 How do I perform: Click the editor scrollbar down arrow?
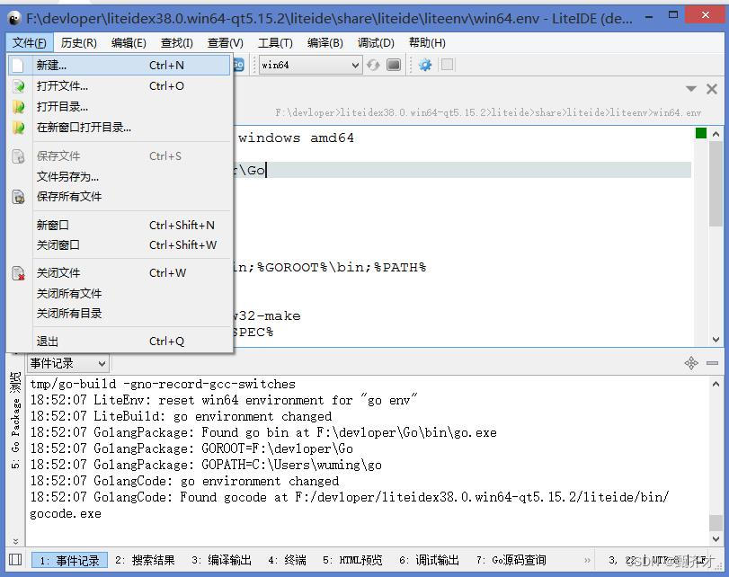tap(716, 339)
